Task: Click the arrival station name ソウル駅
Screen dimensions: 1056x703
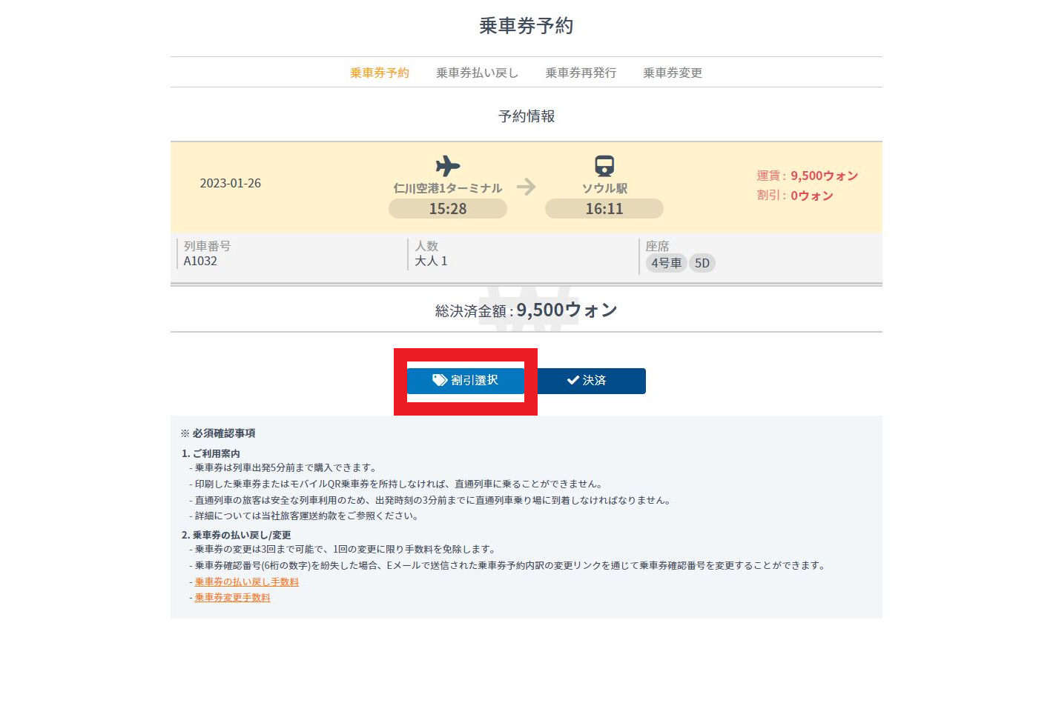Action: point(604,187)
